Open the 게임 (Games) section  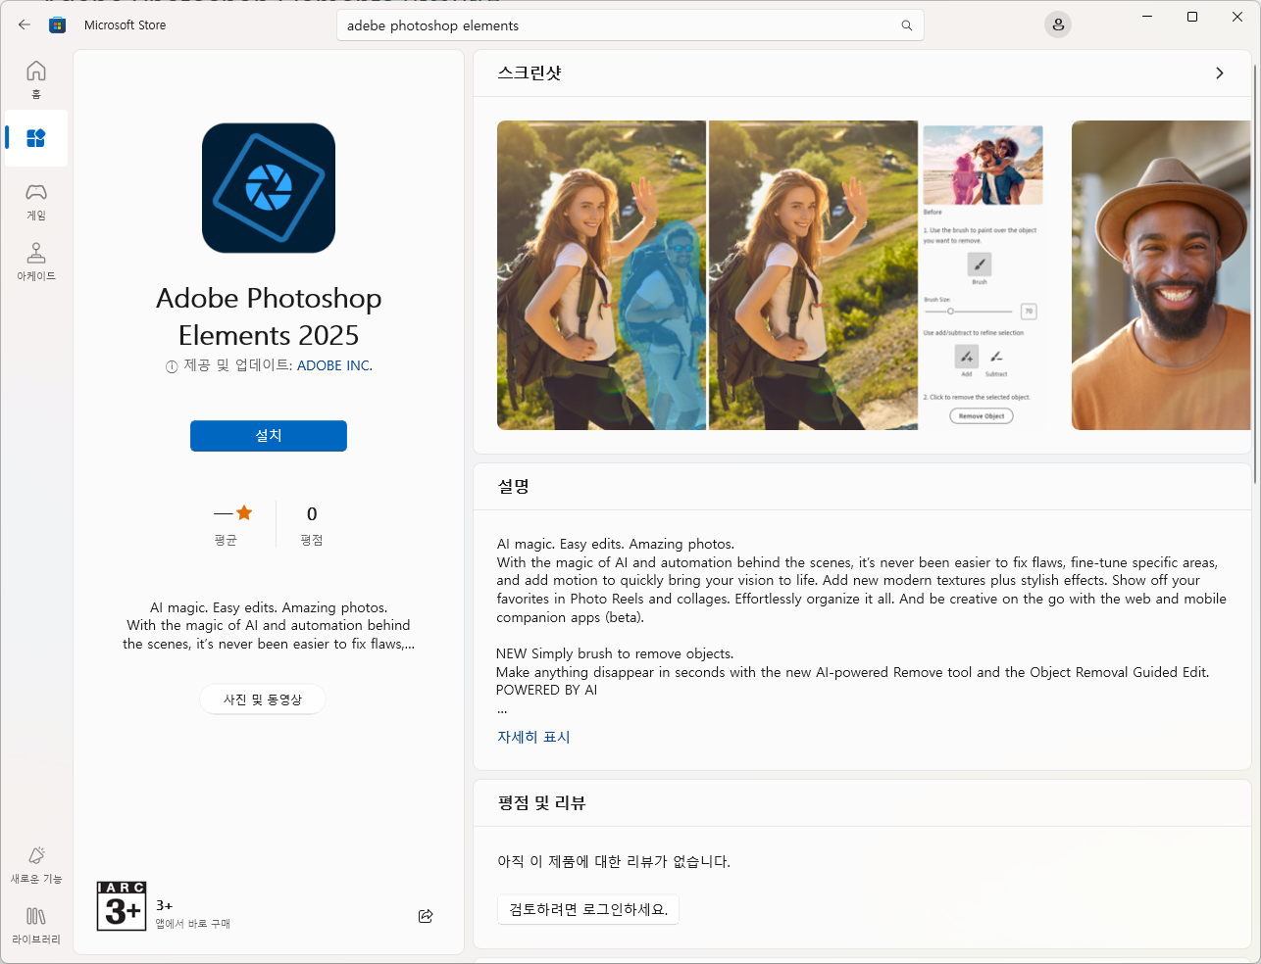pyautogui.click(x=36, y=201)
